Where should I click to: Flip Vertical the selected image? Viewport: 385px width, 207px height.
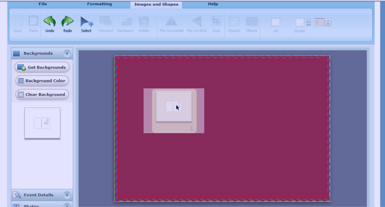(x=196, y=24)
